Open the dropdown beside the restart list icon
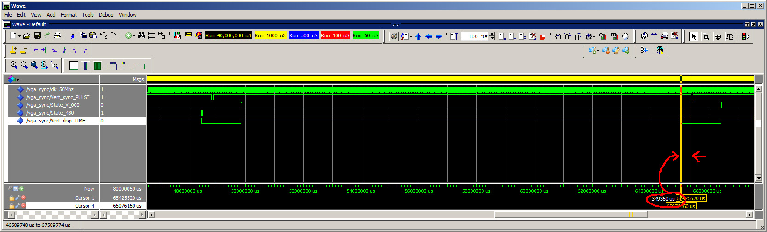The height and width of the screenshot is (232, 767). [x=411, y=37]
